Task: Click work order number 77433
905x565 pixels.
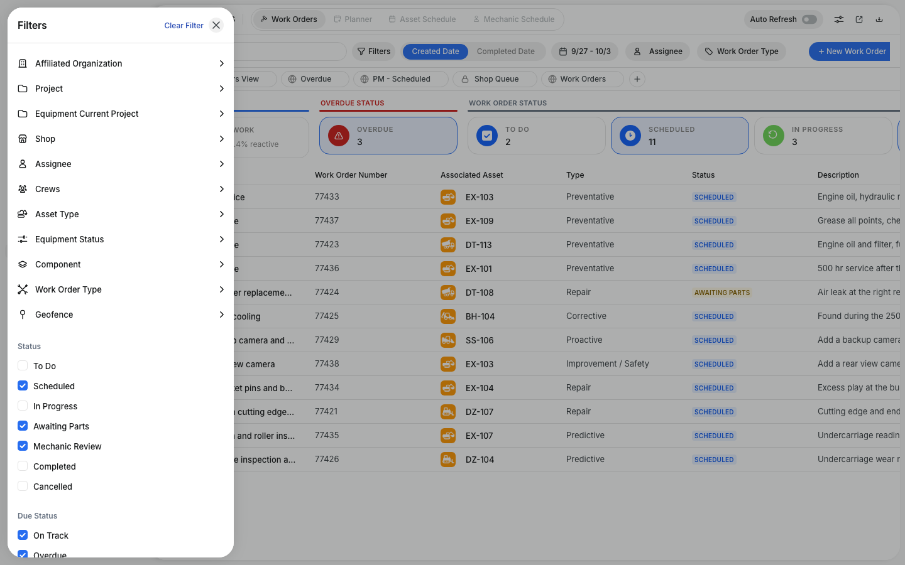Action: point(327,196)
